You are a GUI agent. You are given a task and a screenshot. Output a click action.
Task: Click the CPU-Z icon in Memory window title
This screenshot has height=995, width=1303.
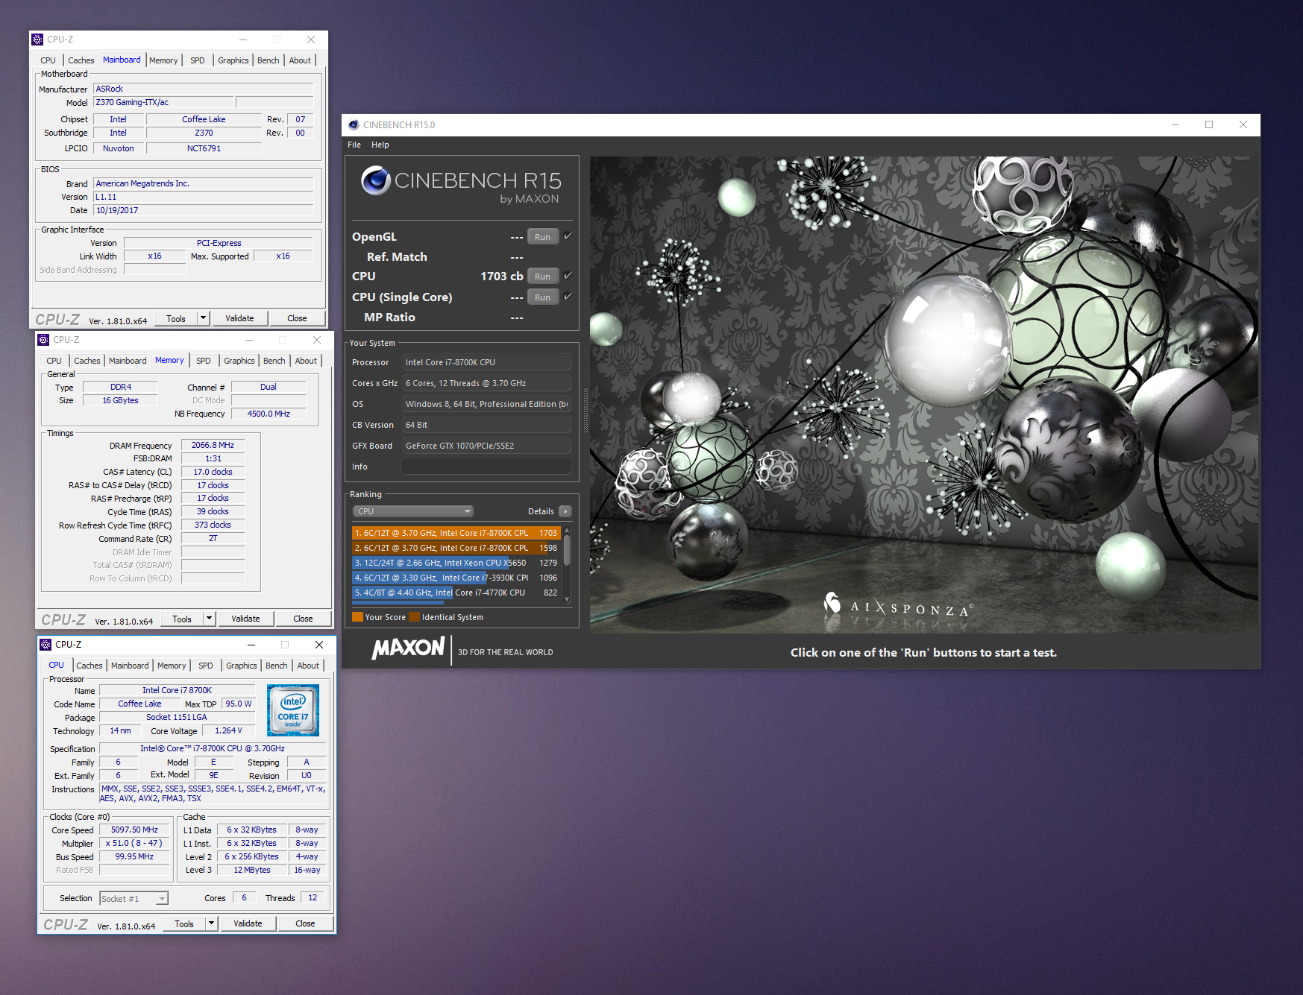coord(43,340)
